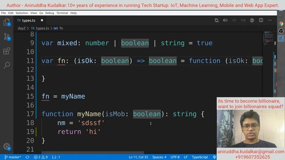Click the highlighted boolean on line 9
The height and width of the screenshot is (160, 285).
click(x=135, y=43)
